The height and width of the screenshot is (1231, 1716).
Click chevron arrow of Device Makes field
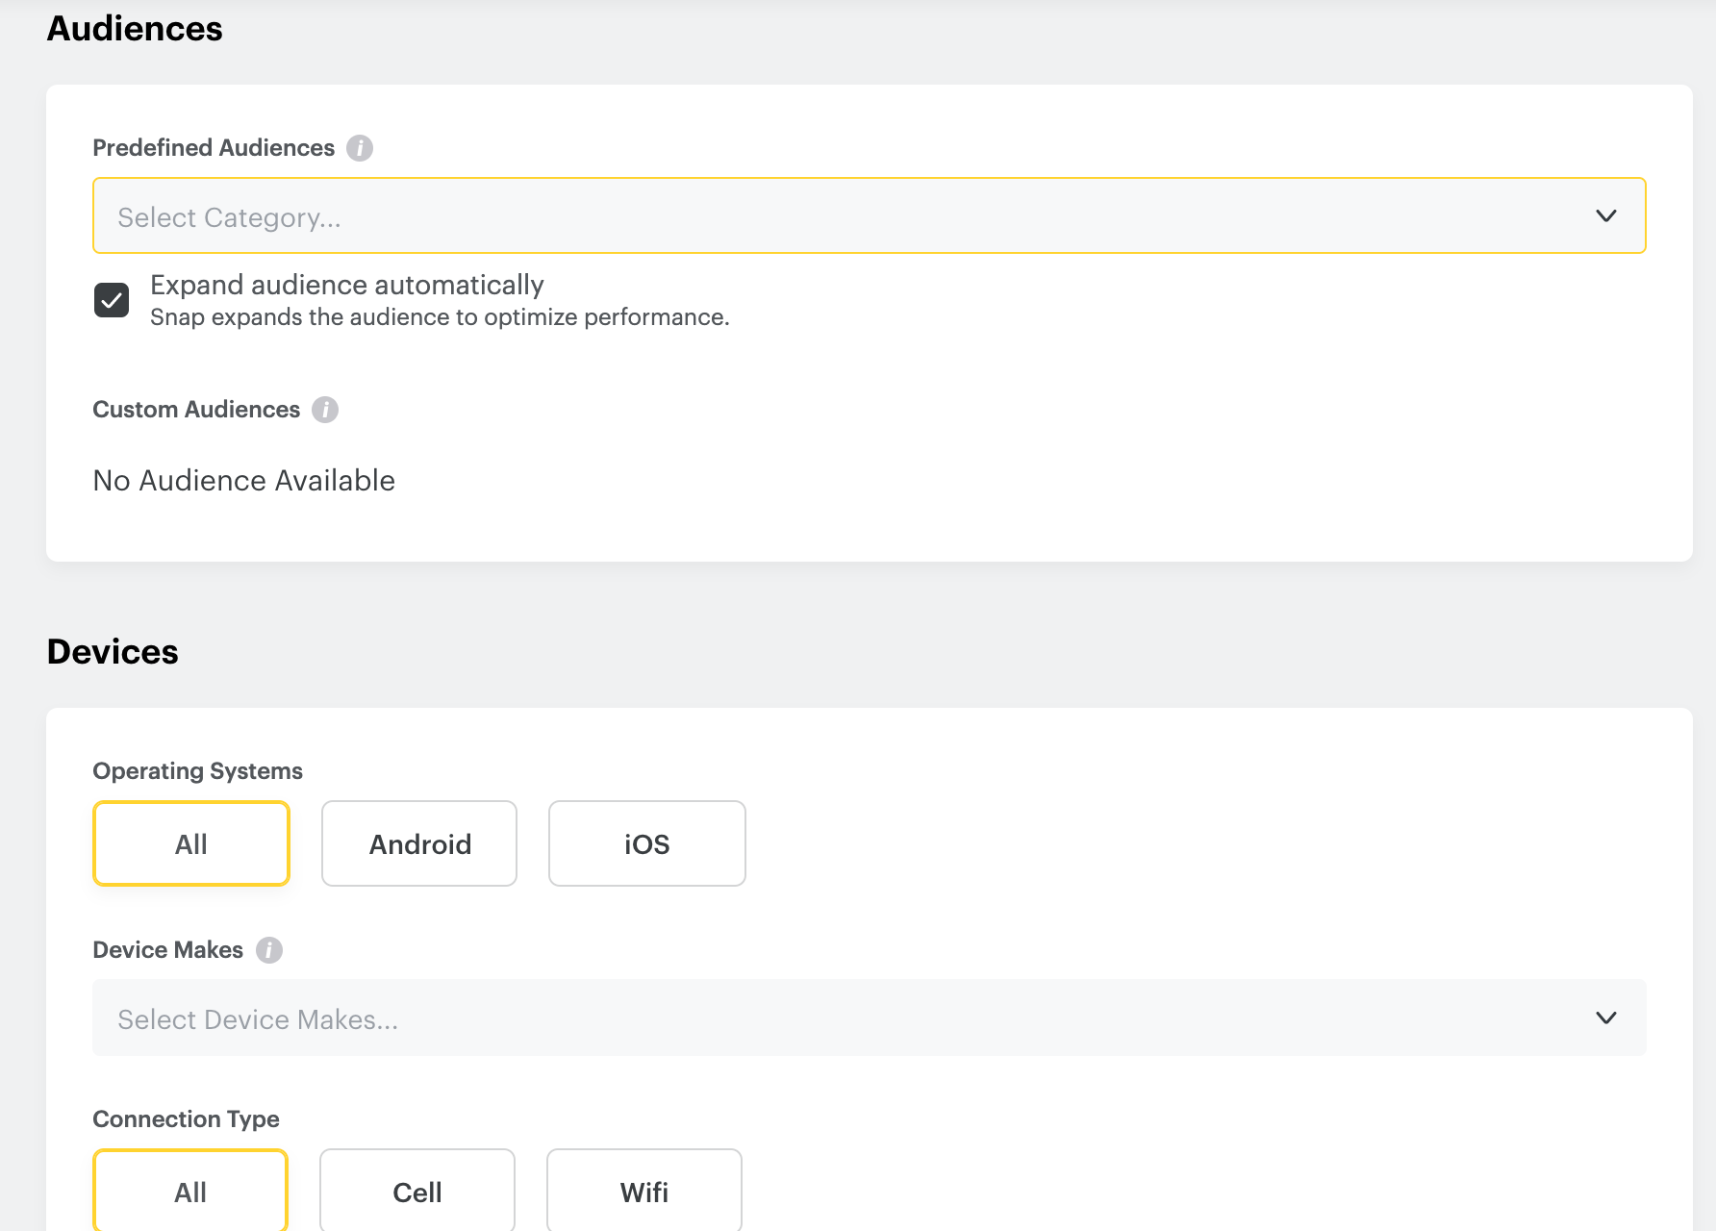1606,1017
